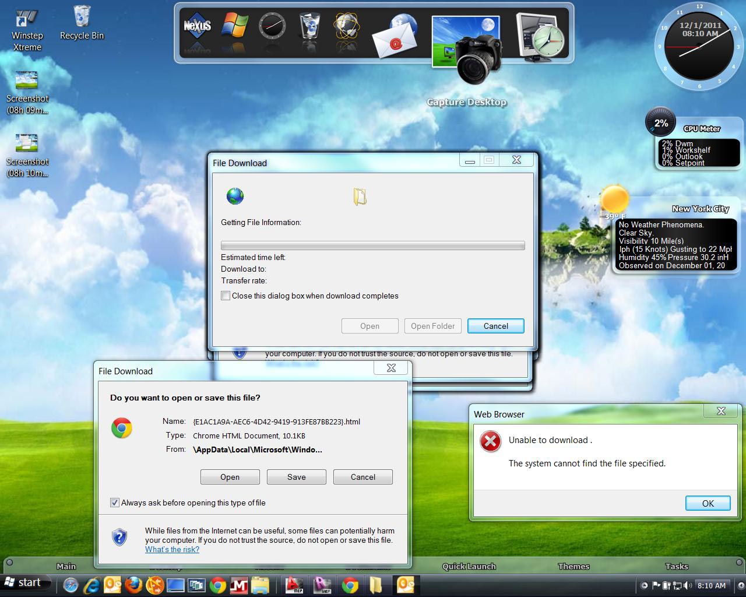Click the Winstep Xtreme desktop shortcut

click(x=27, y=30)
